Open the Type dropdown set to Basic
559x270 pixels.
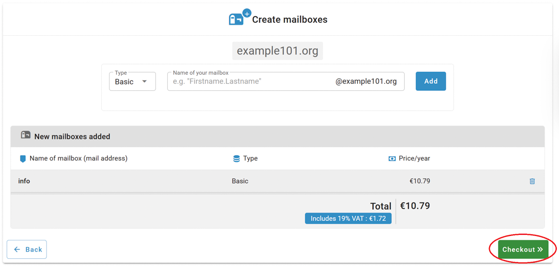click(x=132, y=81)
